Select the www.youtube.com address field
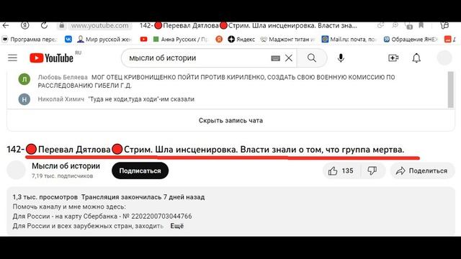Image resolution: width=461 pixels, height=259 pixels. point(99,26)
